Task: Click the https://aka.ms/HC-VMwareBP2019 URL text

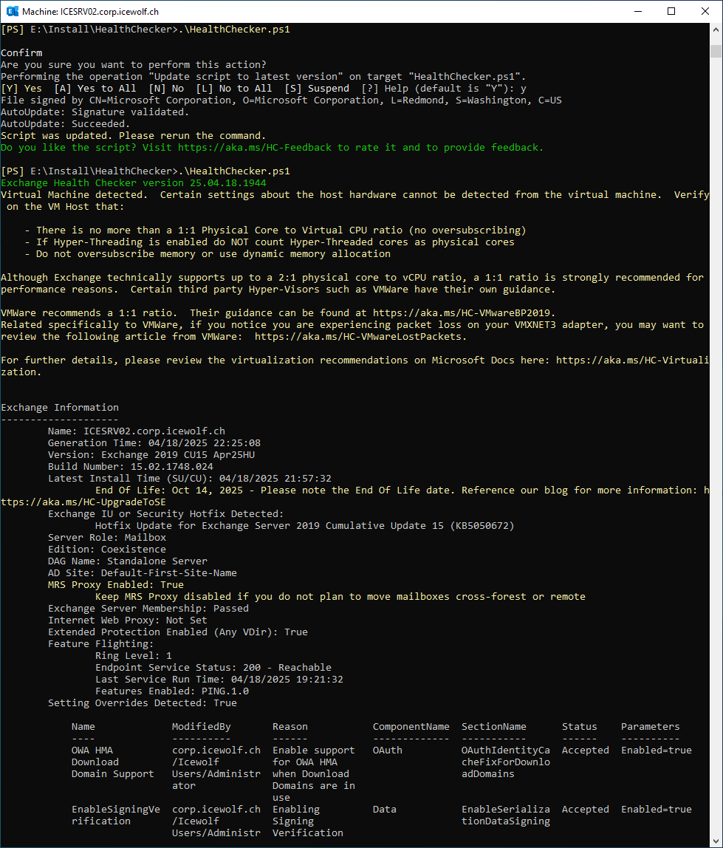Action: (x=462, y=313)
